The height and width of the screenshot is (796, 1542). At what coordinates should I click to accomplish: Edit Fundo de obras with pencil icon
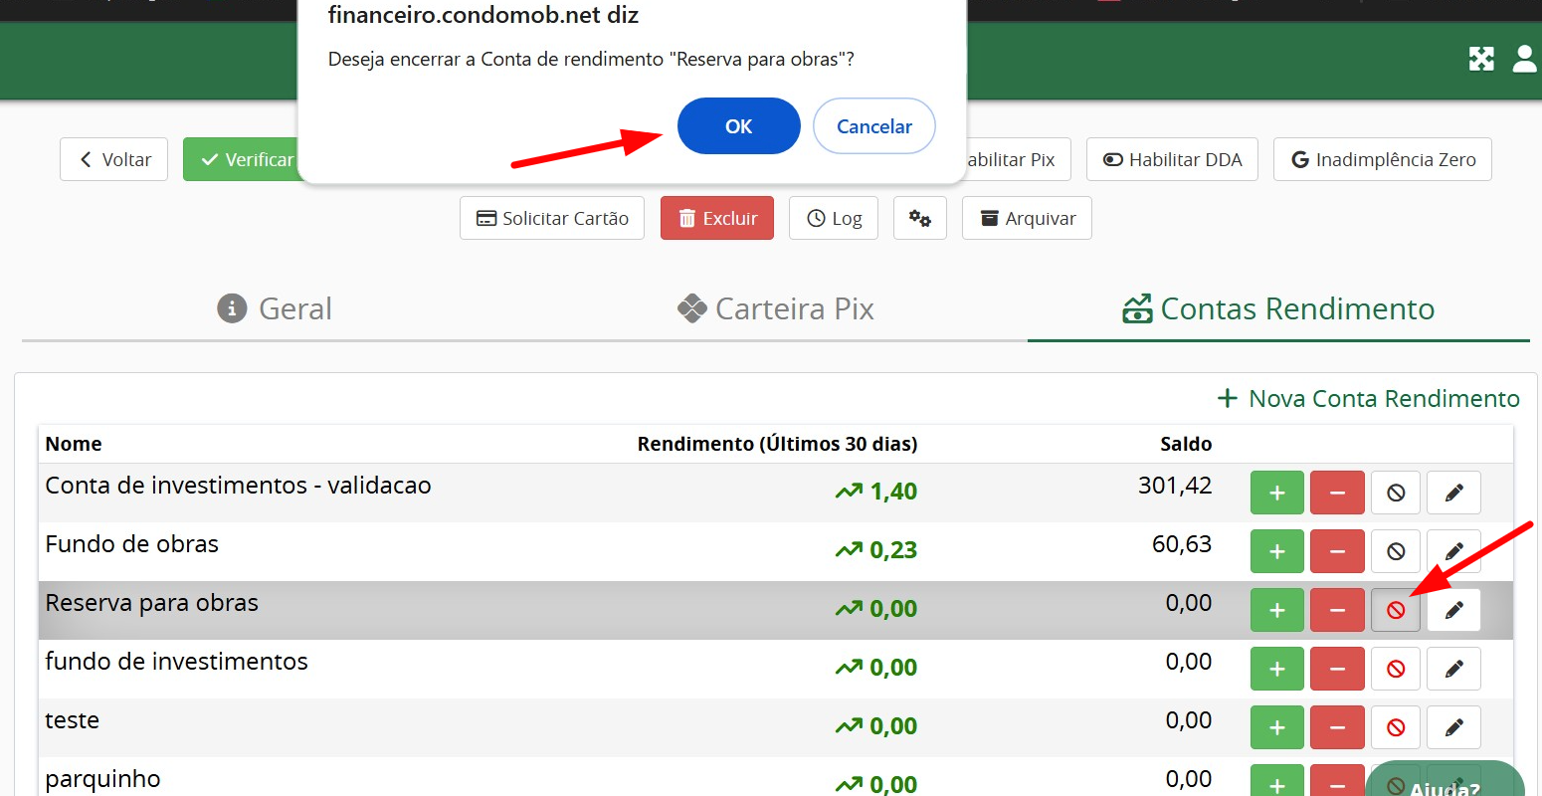pos(1453,551)
